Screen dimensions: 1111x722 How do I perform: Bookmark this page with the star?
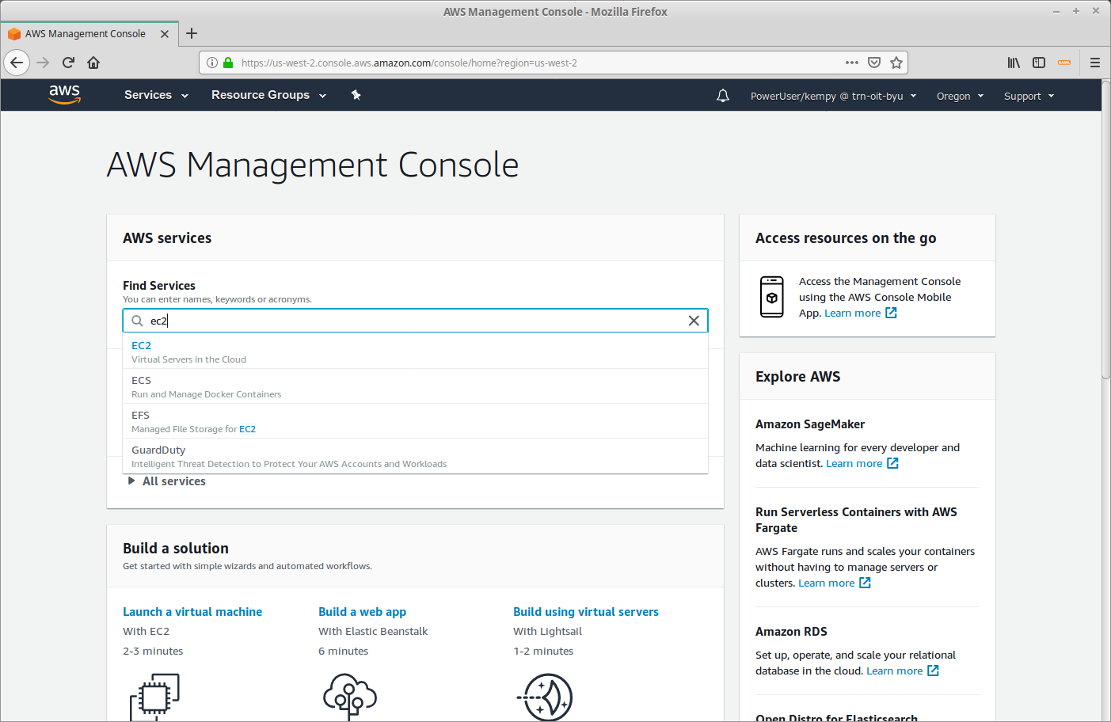(x=896, y=63)
